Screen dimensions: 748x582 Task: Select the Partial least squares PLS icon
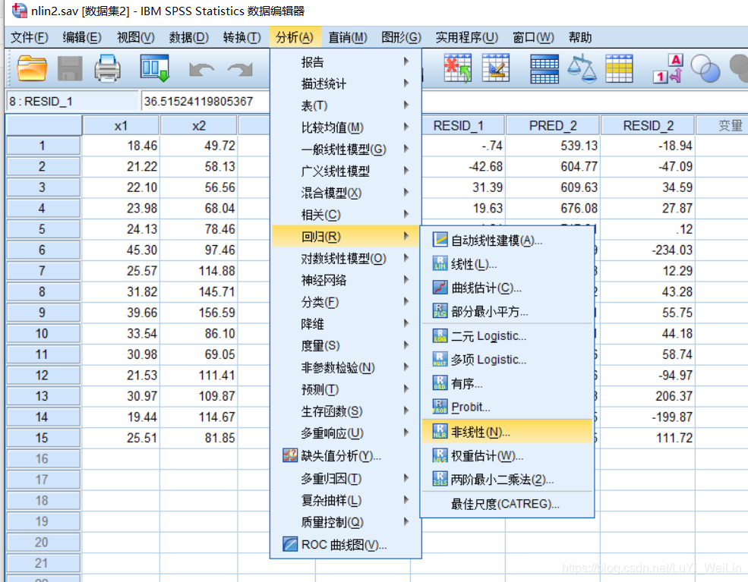point(440,311)
